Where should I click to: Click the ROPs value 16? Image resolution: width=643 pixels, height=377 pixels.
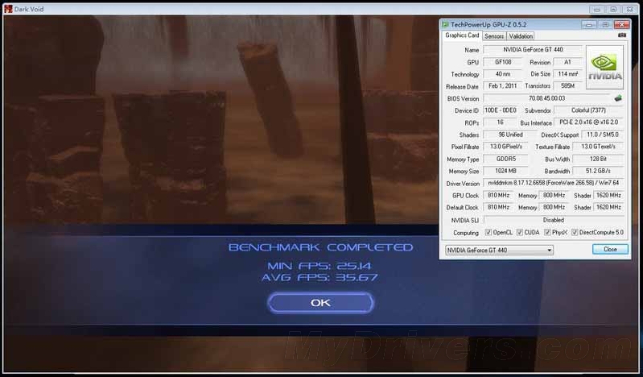click(x=501, y=122)
